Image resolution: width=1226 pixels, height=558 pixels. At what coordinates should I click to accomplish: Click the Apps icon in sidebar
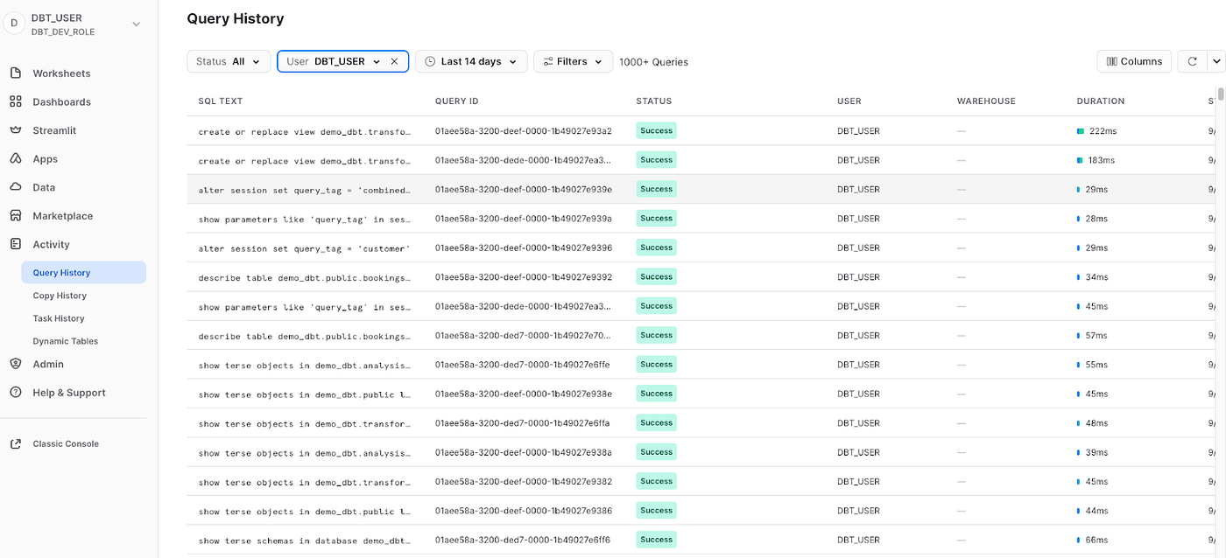pyautogui.click(x=15, y=159)
